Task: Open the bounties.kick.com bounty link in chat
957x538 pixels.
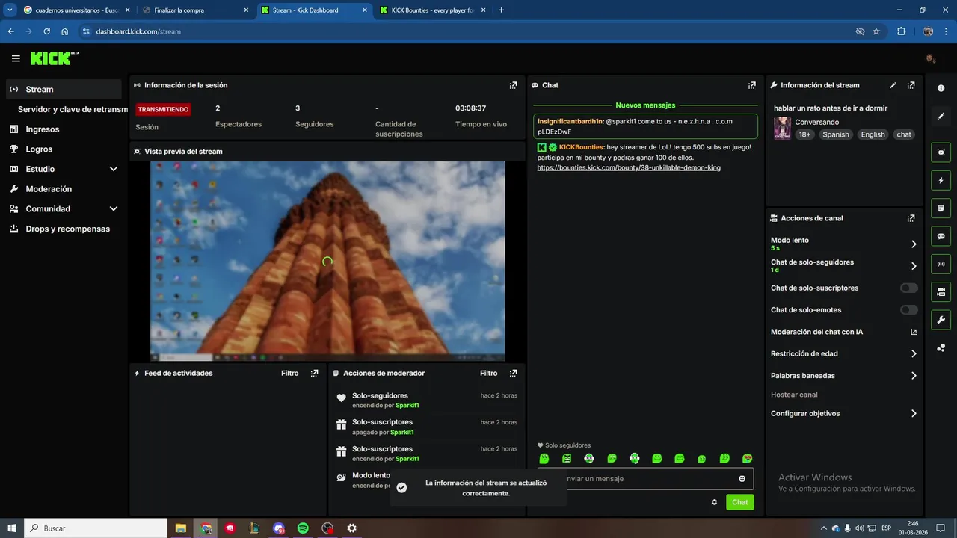Action: (x=629, y=167)
